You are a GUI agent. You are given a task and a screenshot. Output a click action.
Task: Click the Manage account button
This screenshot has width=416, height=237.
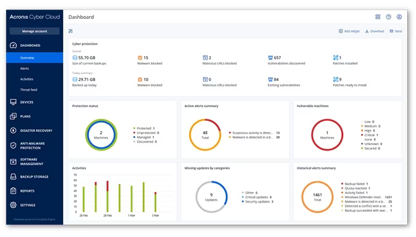pos(34,31)
